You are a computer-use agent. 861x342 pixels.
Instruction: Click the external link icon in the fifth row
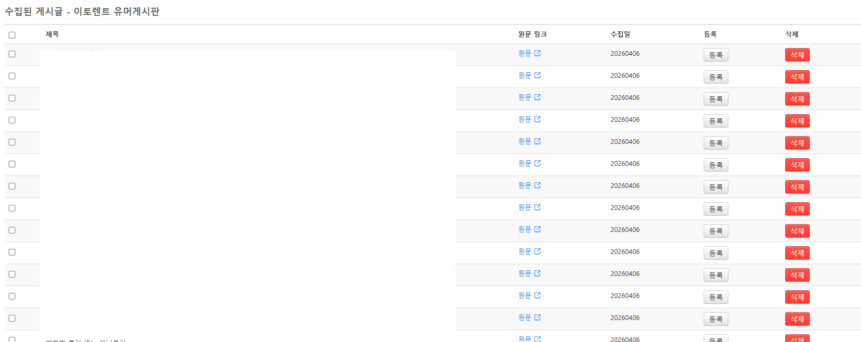coord(537,141)
